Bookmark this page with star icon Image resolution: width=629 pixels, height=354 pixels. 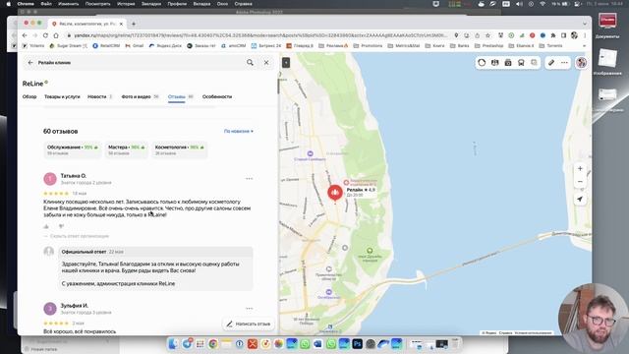point(487,35)
